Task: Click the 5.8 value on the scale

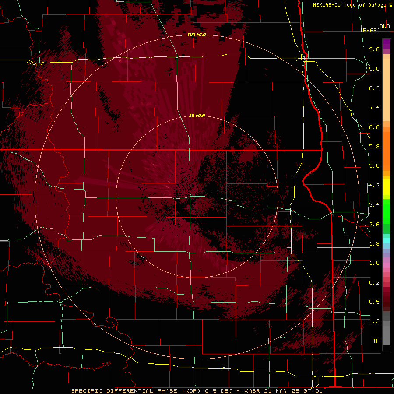Action: (x=374, y=147)
